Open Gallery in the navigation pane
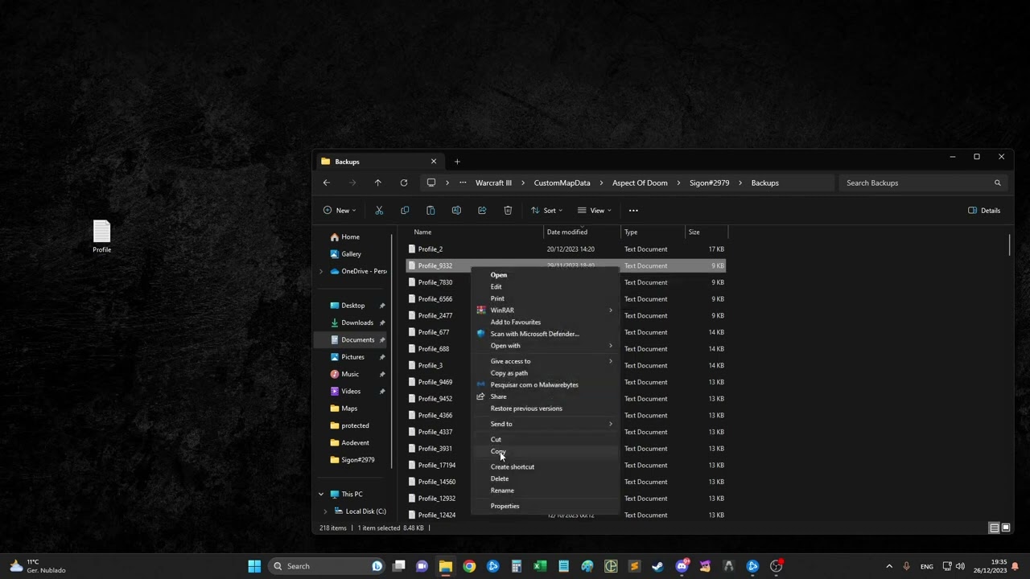 (352, 254)
